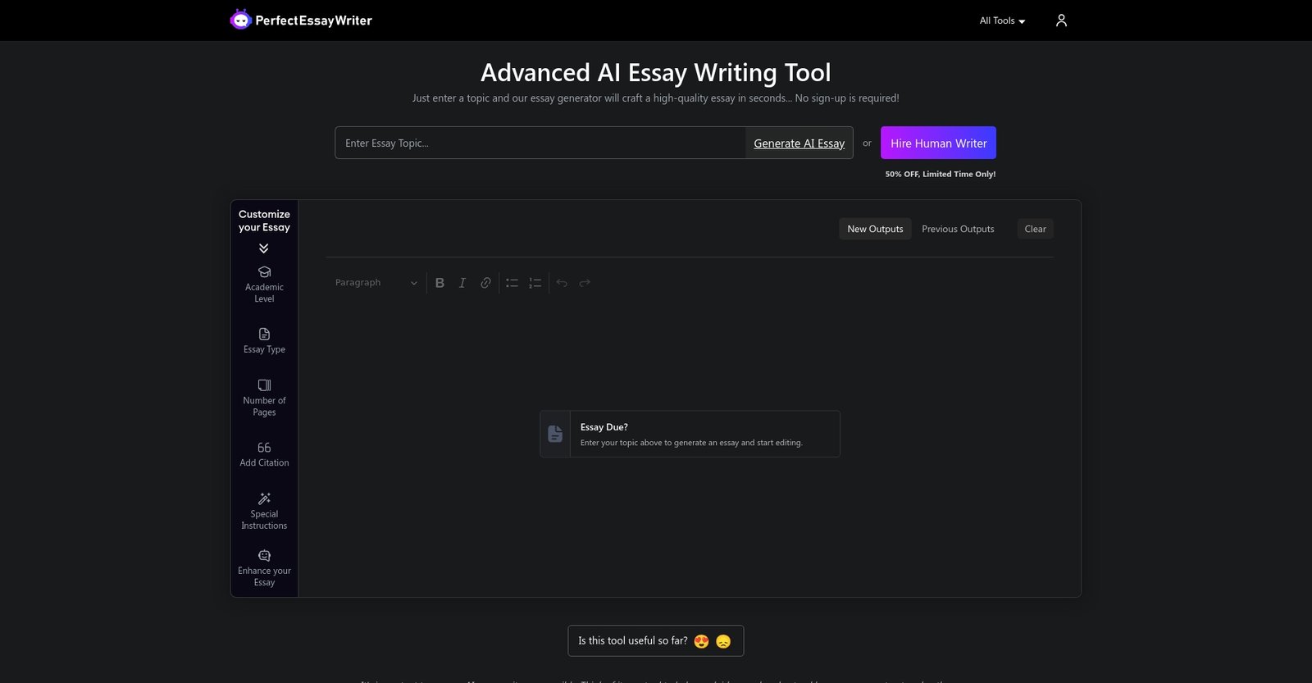Switch to Previous Outputs tab
This screenshot has width=1312, height=683.
[958, 229]
